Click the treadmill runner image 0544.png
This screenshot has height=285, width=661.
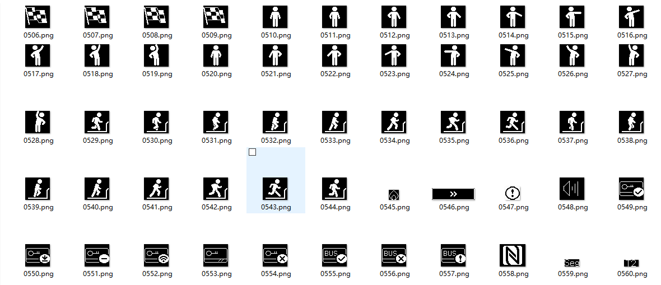coord(334,189)
